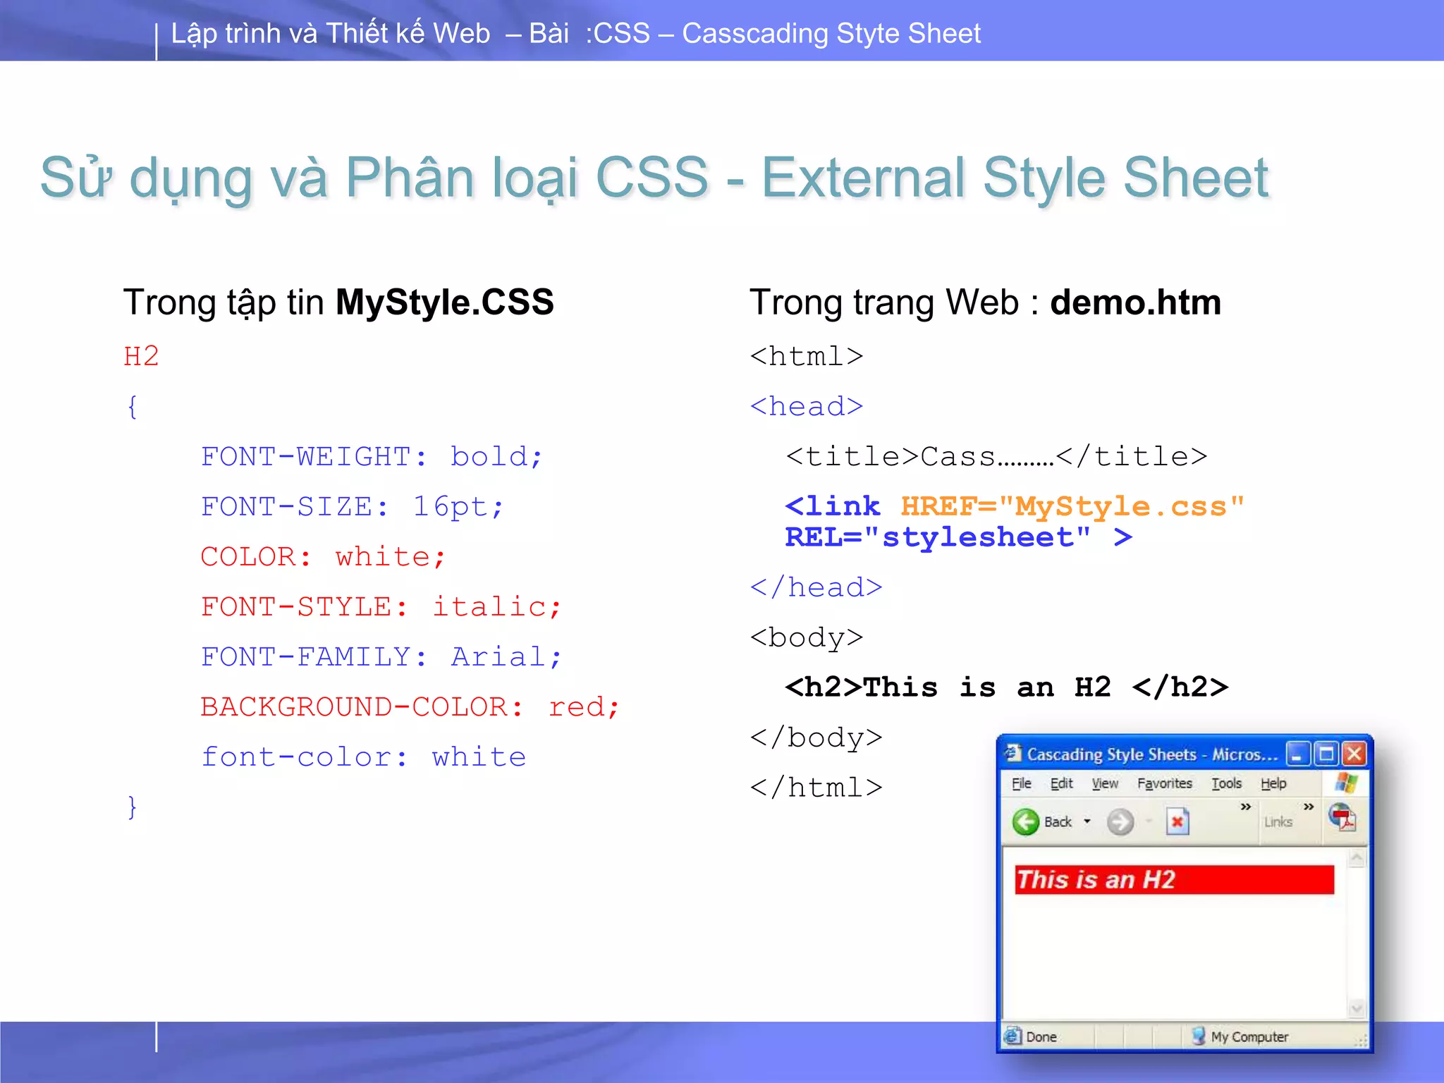Image resolution: width=1444 pixels, height=1083 pixels.
Task: Click the opening brace of the H2 rule
Action: pyautogui.click(x=132, y=406)
